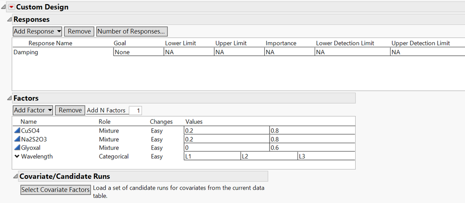Open the Add Factor dropdown
Image resolution: width=465 pixels, height=203 pixels.
pos(33,110)
